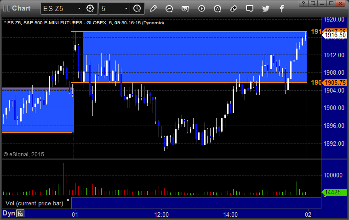349x220 pixels.
Task: Click the 1904.00 price axis label
Action: click(334, 90)
